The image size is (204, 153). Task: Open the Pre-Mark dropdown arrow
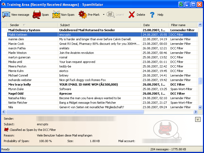104,15
